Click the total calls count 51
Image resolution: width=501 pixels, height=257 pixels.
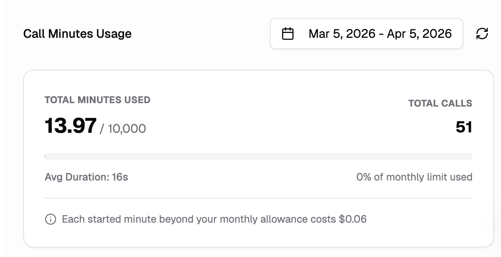[x=464, y=127]
